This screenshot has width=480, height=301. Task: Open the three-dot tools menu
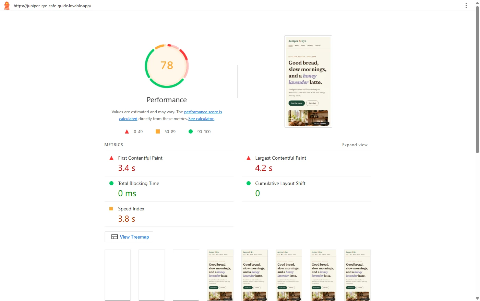click(466, 5)
